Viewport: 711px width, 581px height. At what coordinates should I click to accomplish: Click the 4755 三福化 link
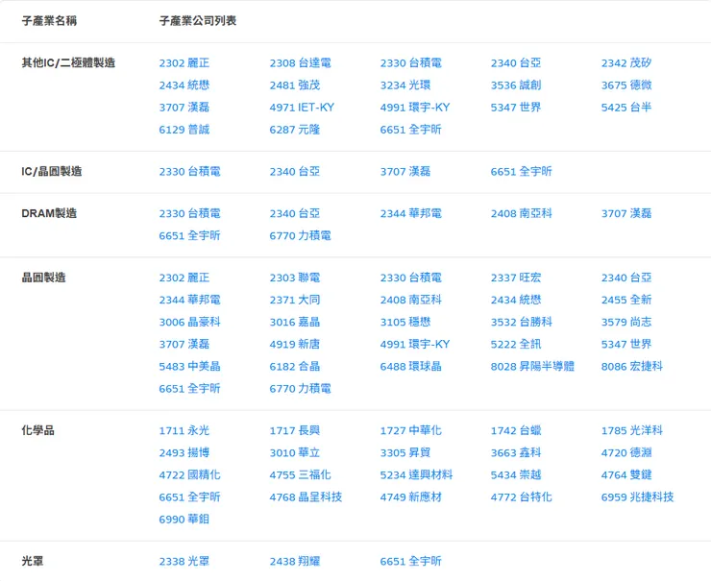300,475
